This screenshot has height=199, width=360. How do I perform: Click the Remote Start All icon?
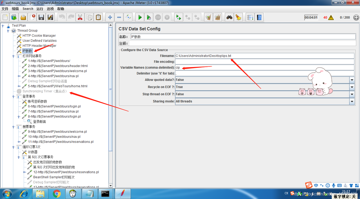(179, 18)
